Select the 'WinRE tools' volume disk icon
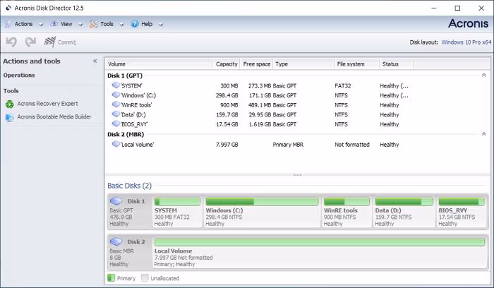Image resolution: width=494 pixels, height=288 pixels. (x=116, y=104)
